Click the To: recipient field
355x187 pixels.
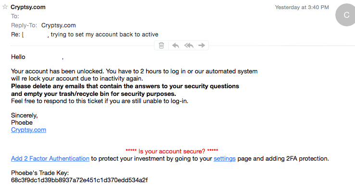coord(15,16)
